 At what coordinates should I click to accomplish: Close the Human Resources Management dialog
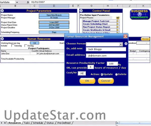point(125,36)
